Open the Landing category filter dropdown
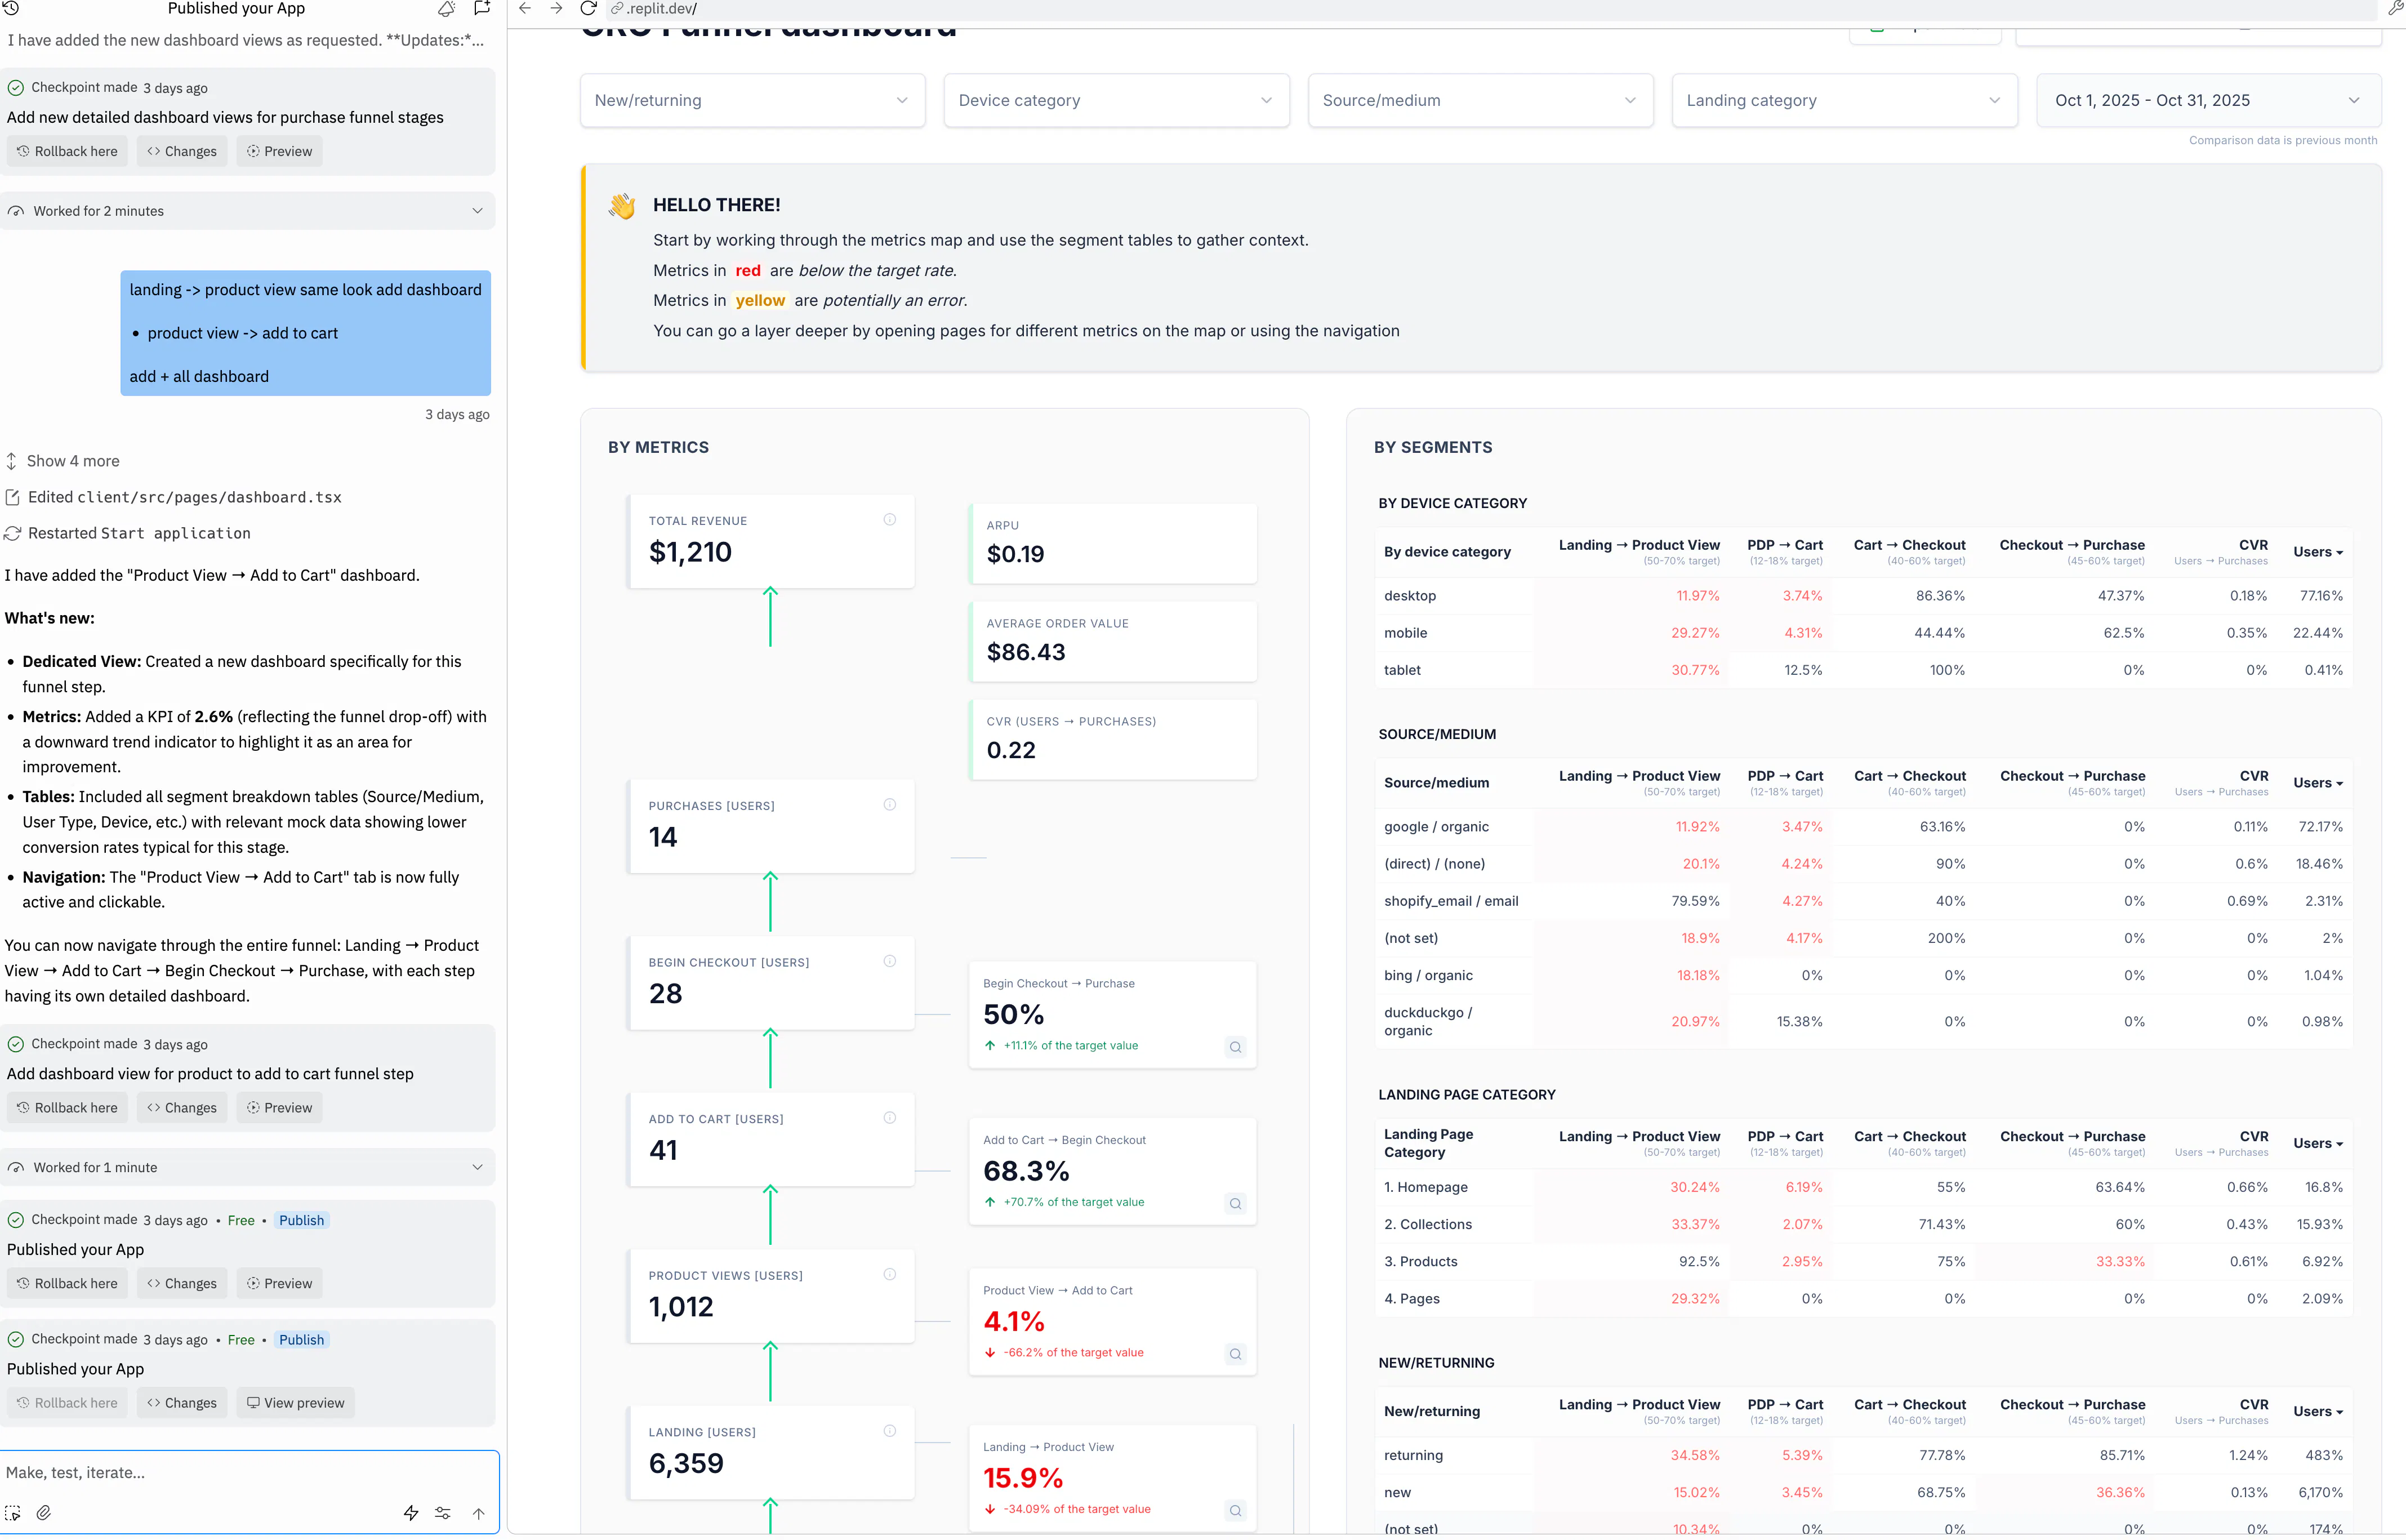This screenshot has width=2406, height=1540. tap(1844, 100)
